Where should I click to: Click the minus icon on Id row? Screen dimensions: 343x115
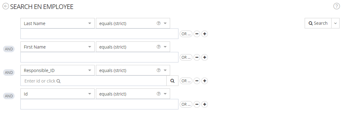pyautogui.click(x=197, y=104)
